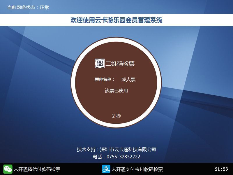This screenshot has width=233, height=175.
Task: Click the white ring around the circular panel
Action: point(73,82)
